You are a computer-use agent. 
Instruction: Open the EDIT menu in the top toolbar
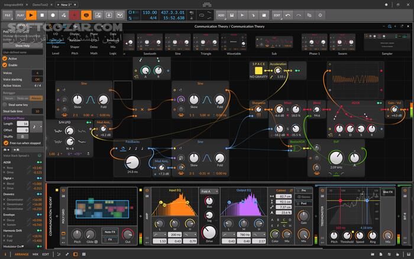pyautogui.click(x=277, y=15)
